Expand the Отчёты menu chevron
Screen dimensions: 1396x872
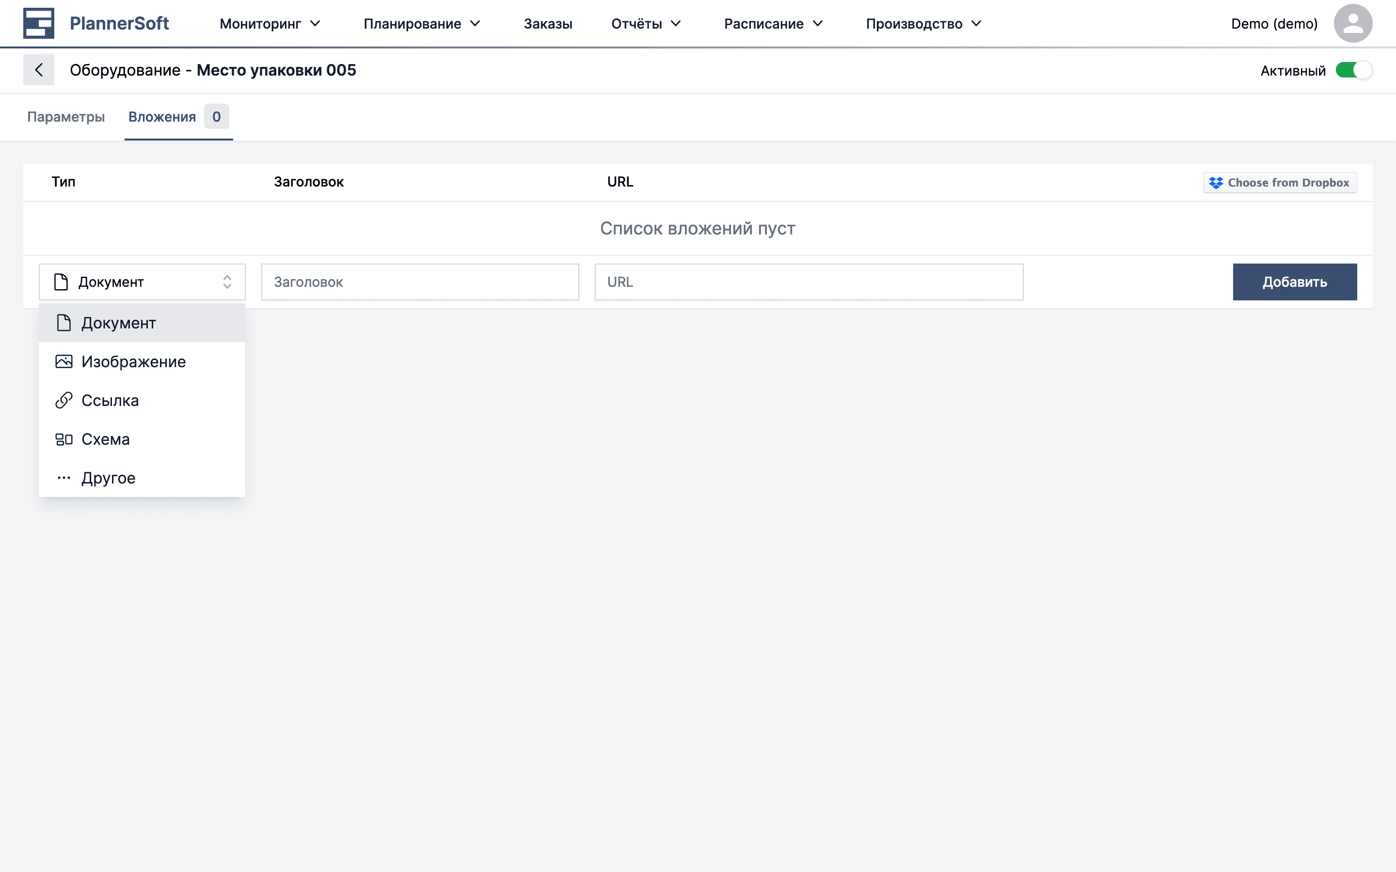pos(676,24)
